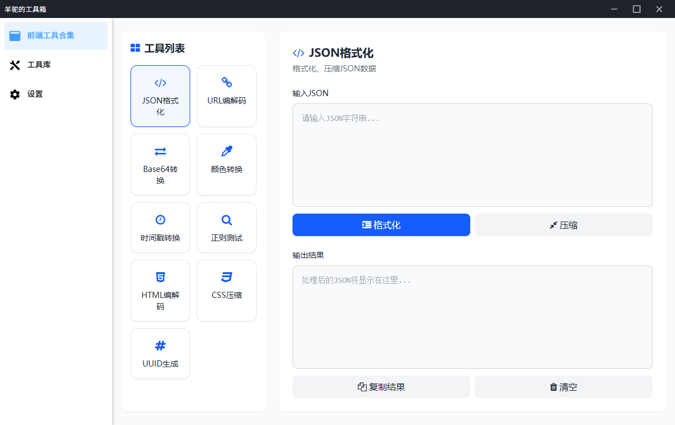Image resolution: width=675 pixels, height=425 pixels.
Task: Select the UUID生成 hash tool
Action: pos(160,354)
